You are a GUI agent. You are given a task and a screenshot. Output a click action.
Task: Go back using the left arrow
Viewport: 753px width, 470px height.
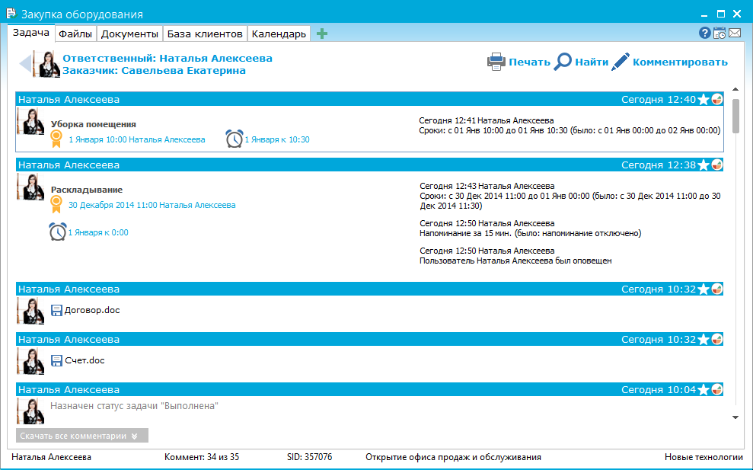coord(25,63)
